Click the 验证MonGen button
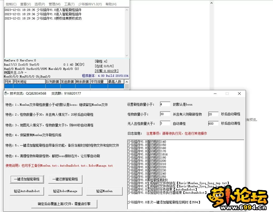The height and width of the screenshot is (212, 273). 105,191
